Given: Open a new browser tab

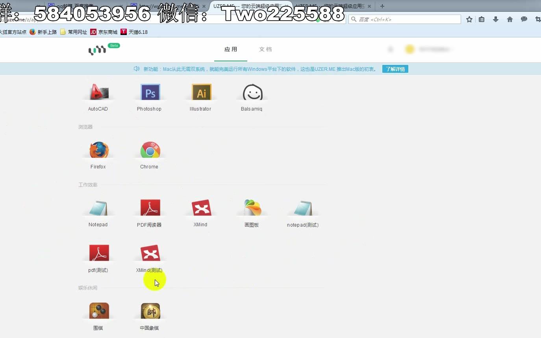Looking at the screenshot, I should pos(382,6).
